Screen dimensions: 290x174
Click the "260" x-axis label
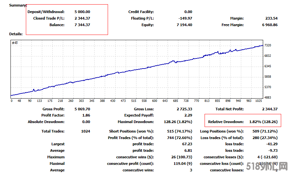coord(71,101)
